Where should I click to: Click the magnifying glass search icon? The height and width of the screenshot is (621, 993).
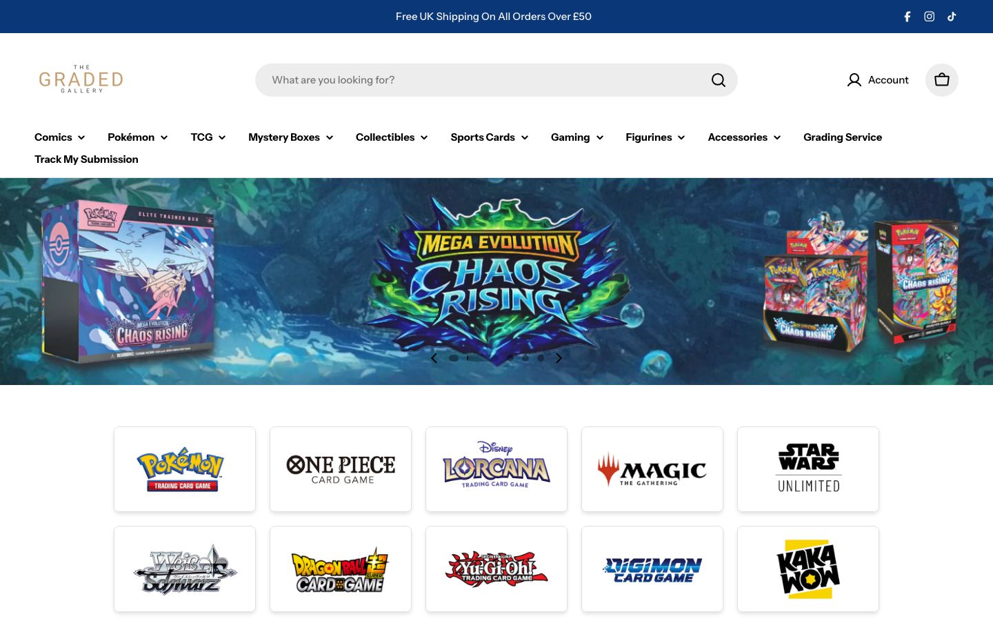coord(719,80)
